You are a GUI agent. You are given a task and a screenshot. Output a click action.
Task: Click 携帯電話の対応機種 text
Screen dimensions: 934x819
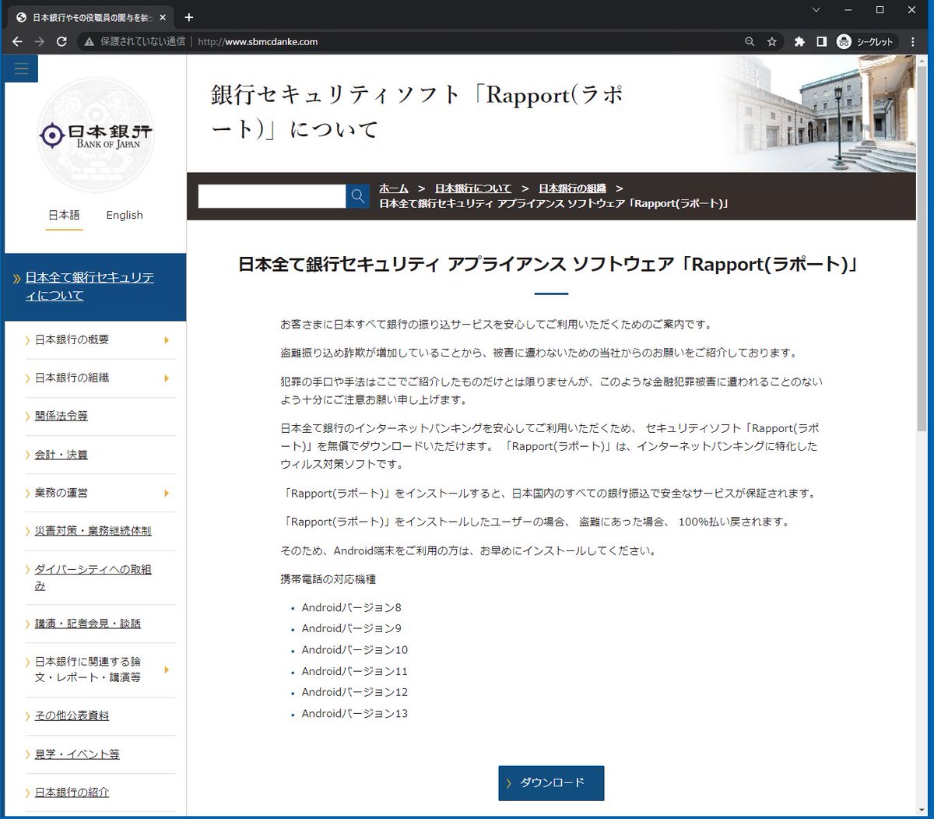click(x=328, y=579)
